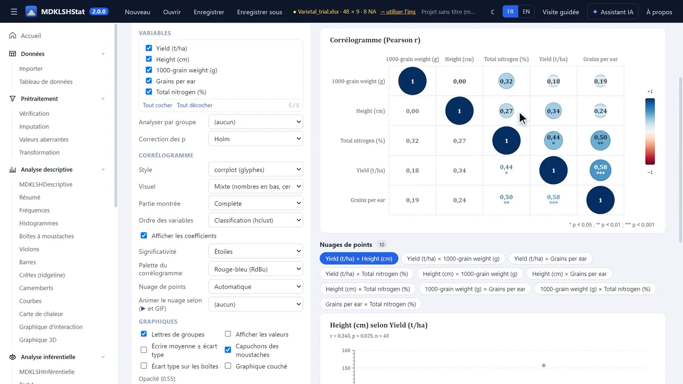
Task: Click the Données table icon
Action: point(13,54)
